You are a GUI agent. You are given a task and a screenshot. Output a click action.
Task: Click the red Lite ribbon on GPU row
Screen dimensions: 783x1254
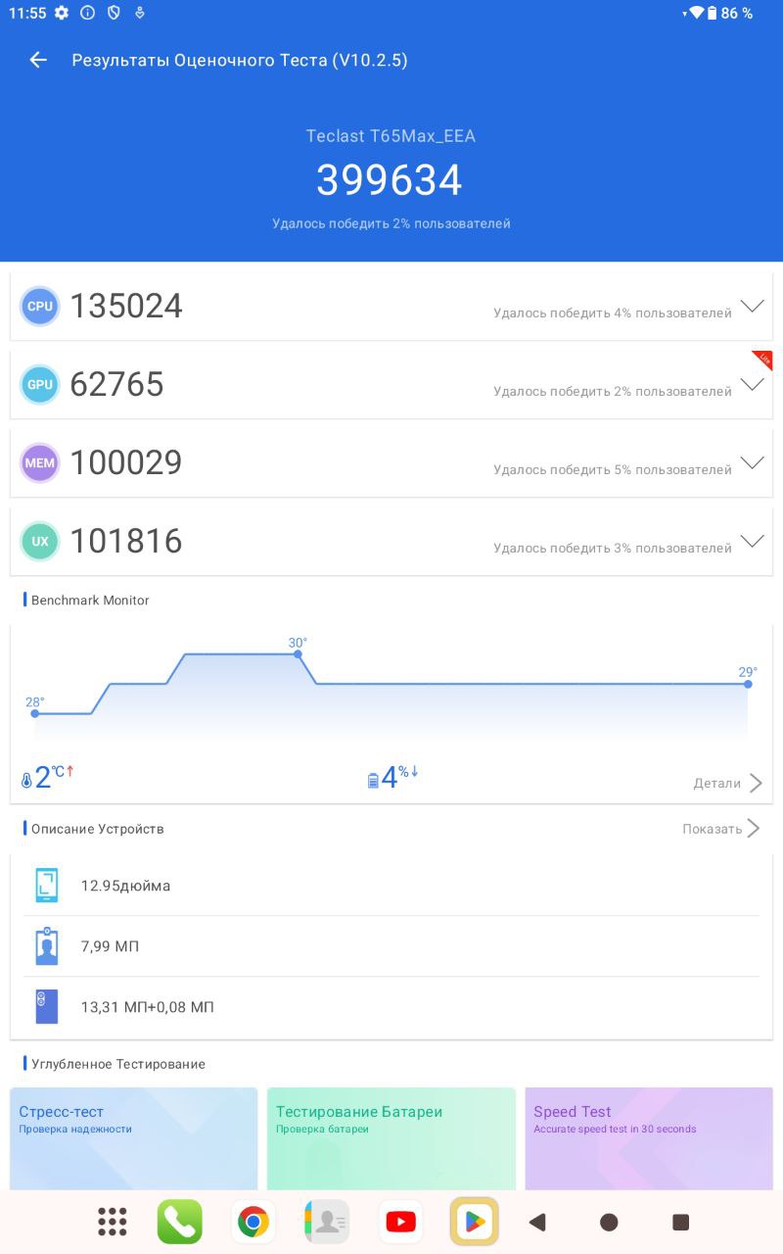click(x=763, y=359)
